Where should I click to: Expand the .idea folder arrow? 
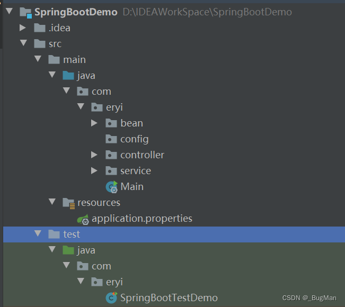(23, 28)
